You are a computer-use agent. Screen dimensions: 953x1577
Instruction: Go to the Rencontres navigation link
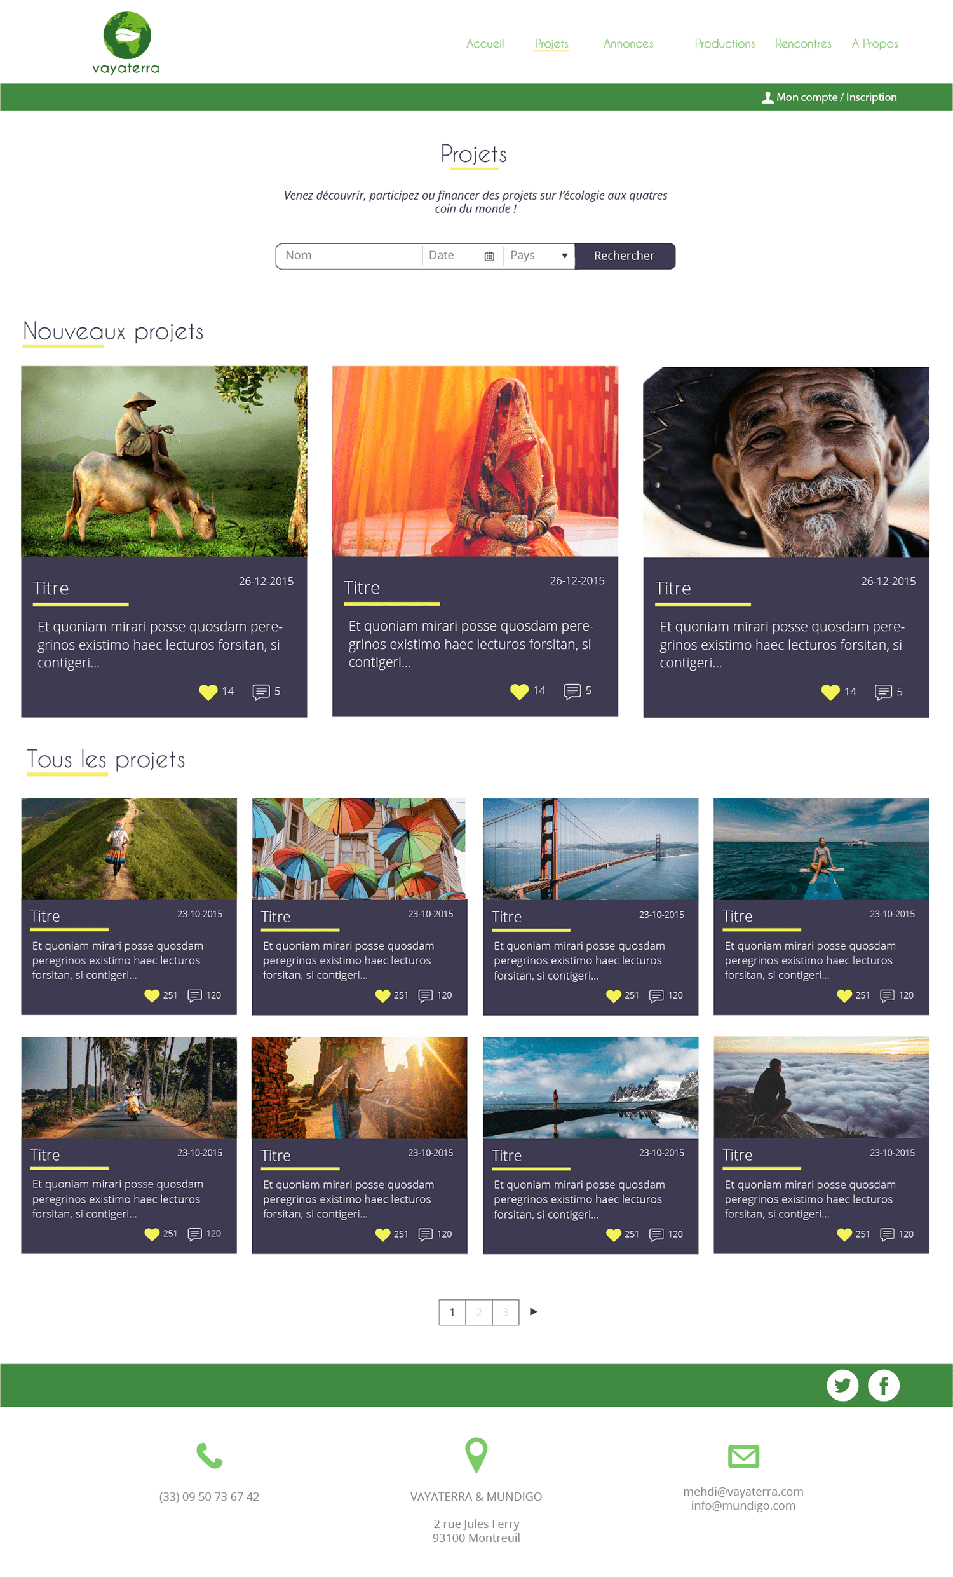pos(802,43)
